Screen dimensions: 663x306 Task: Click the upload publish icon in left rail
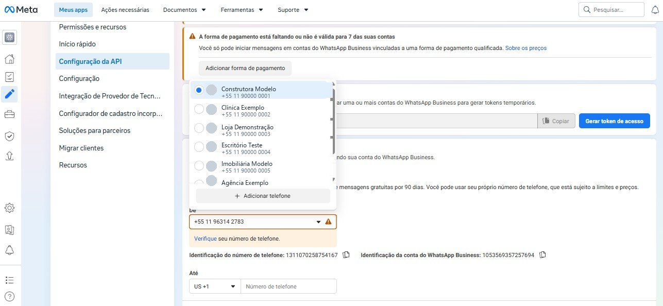tap(9, 156)
